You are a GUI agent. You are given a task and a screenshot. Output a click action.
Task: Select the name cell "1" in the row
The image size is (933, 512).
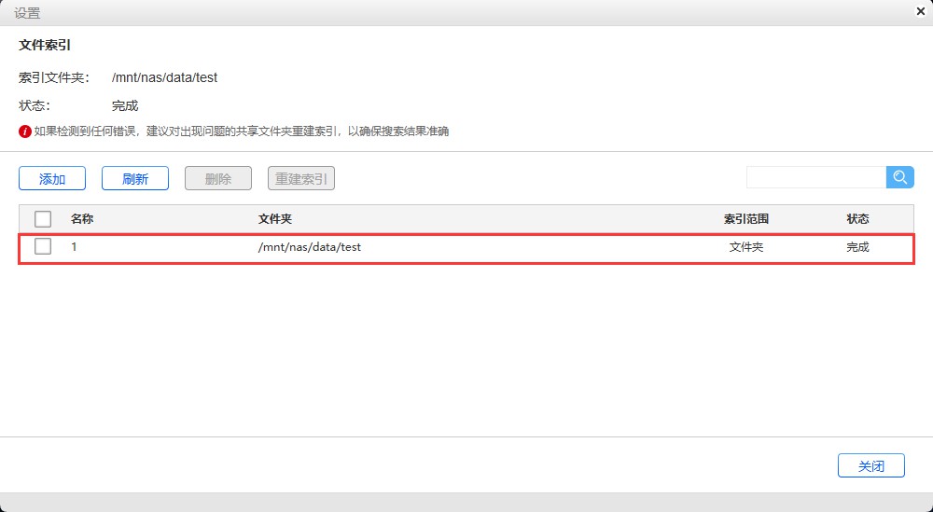pos(75,247)
